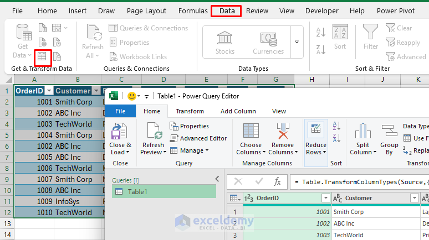
Task: Open the OrderID column dropdown in Power Query
Action: point(325,198)
